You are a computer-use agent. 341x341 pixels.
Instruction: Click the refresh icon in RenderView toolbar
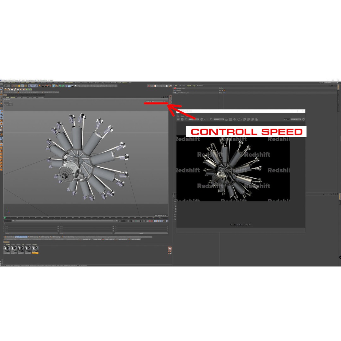click(x=186, y=119)
